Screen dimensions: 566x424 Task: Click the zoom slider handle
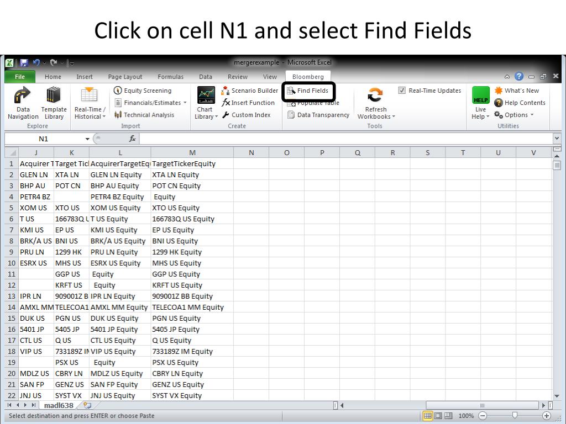click(515, 415)
